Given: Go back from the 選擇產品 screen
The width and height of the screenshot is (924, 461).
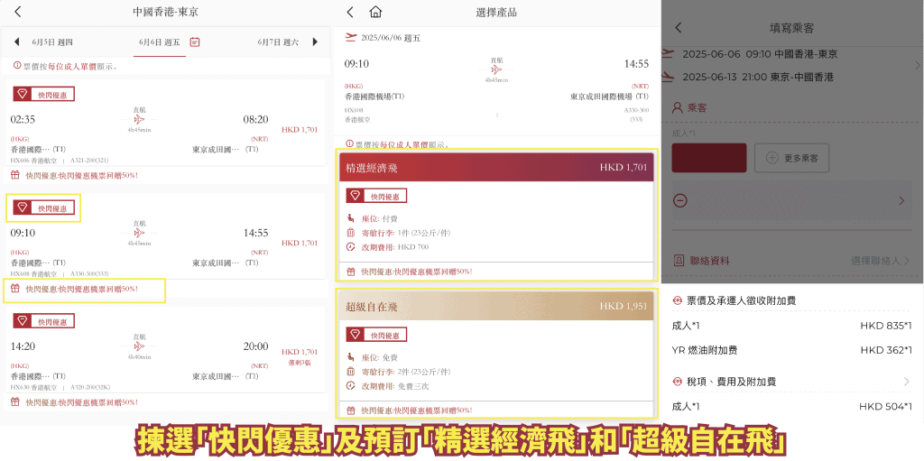Looking at the screenshot, I should click(348, 13).
